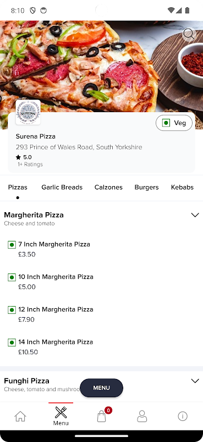Tap the battery status icon

click(x=187, y=10)
